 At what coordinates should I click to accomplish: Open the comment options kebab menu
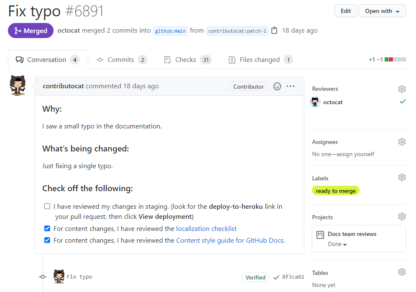pos(291,86)
